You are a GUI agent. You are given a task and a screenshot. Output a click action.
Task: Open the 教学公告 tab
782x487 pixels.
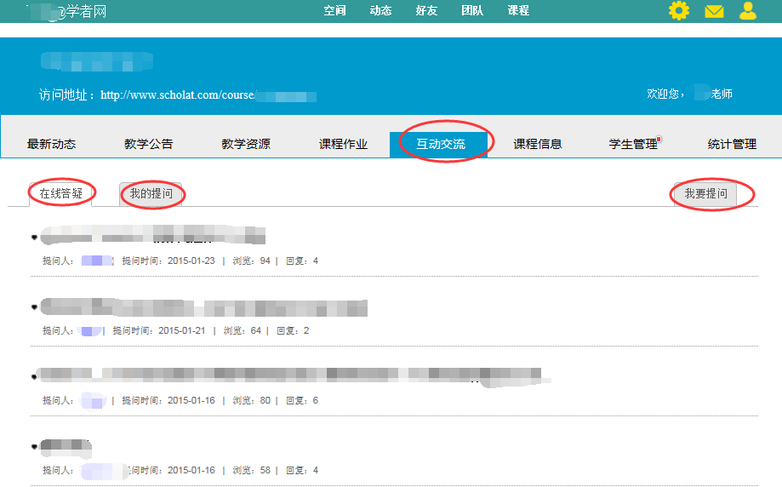[x=148, y=144]
